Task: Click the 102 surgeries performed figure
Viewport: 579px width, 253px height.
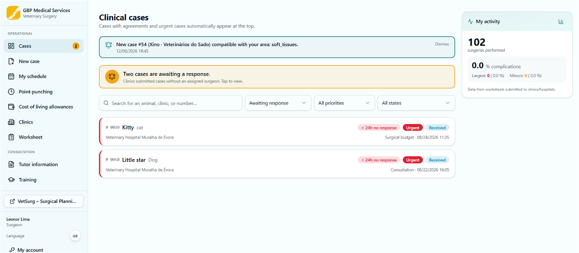Action: pyautogui.click(x=477, y=42)
